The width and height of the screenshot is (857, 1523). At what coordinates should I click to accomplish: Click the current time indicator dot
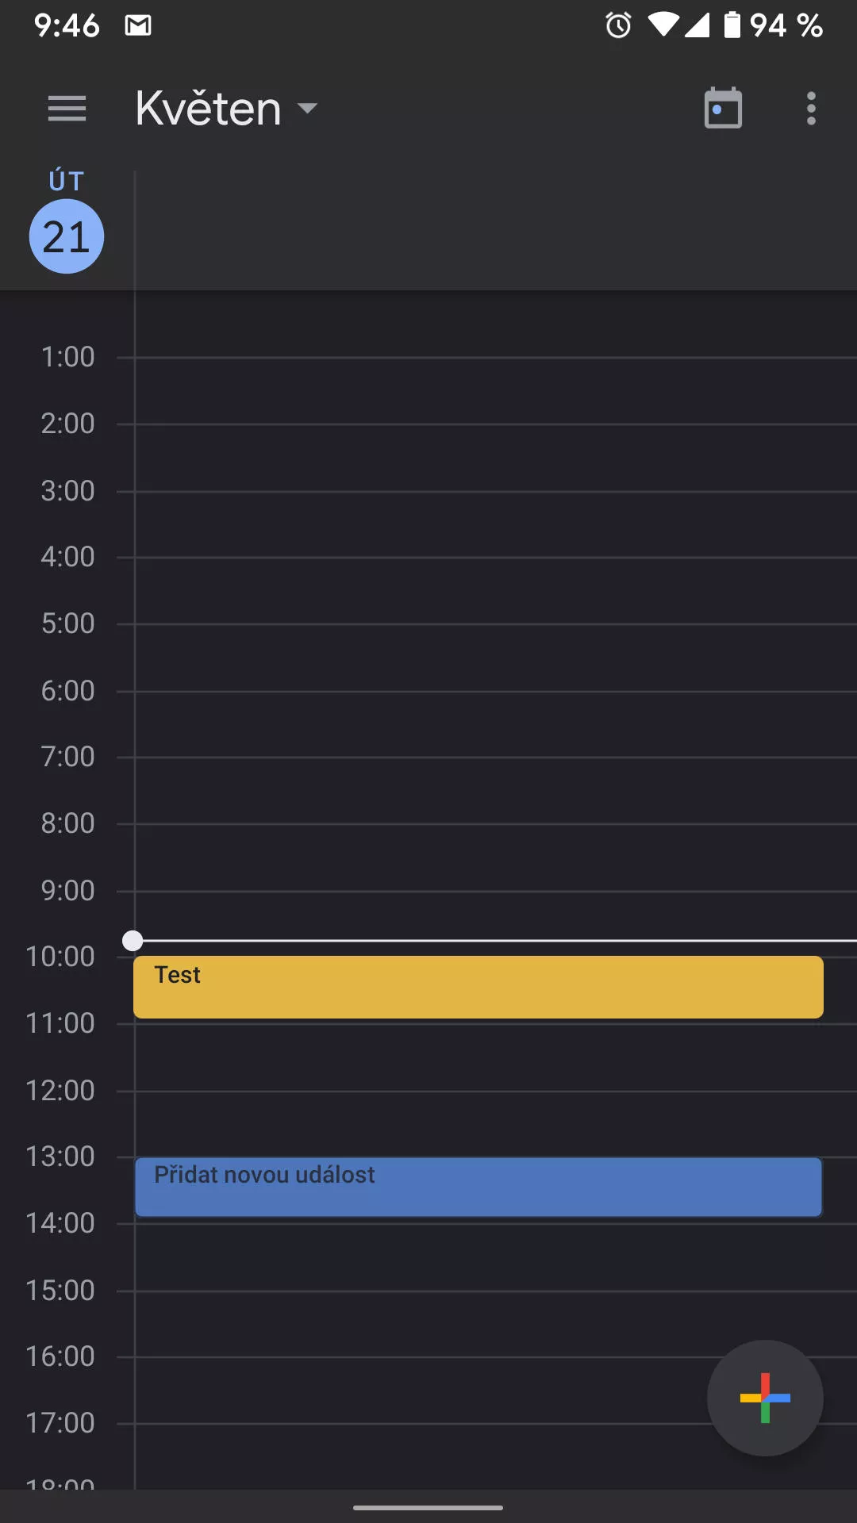click(x=133, y=941)
